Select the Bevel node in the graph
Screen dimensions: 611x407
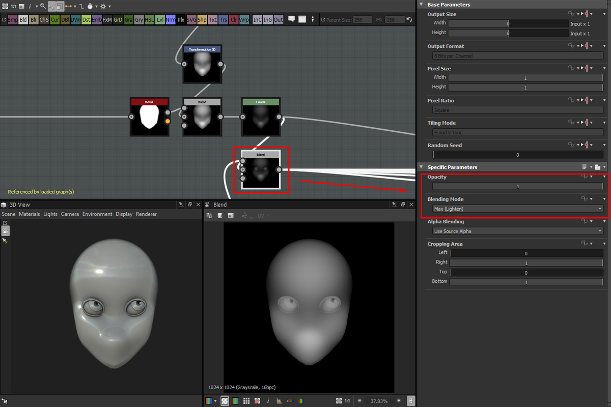(149, 117)
